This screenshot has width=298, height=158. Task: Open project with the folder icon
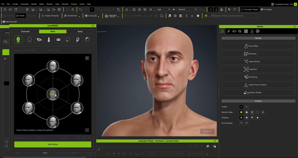point(10,10)
